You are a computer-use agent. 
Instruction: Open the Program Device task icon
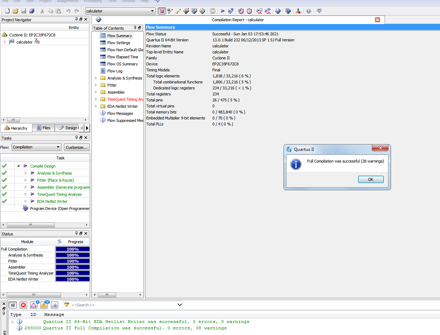tap(25, 208)
